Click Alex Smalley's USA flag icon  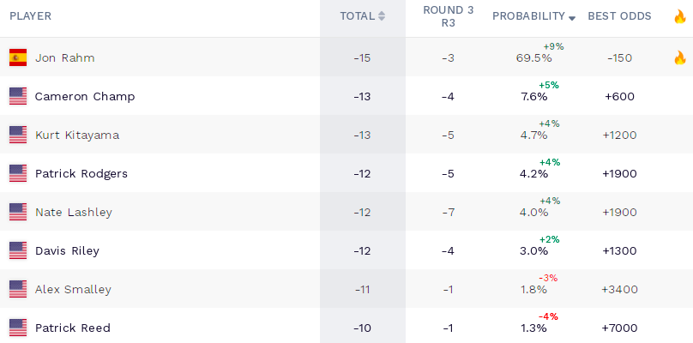tap(18, 289)
